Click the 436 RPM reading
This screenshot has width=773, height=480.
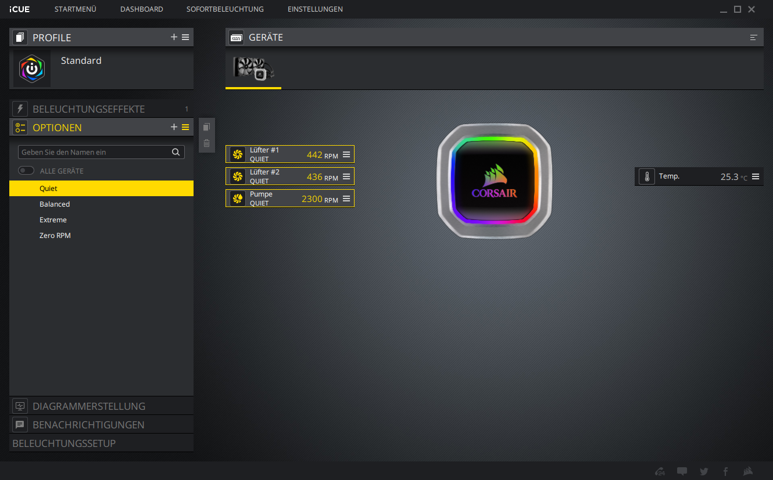click(x=322, y=177)
